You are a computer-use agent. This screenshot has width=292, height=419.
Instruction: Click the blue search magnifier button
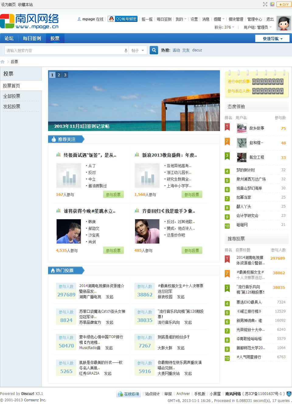pos(154,50)
